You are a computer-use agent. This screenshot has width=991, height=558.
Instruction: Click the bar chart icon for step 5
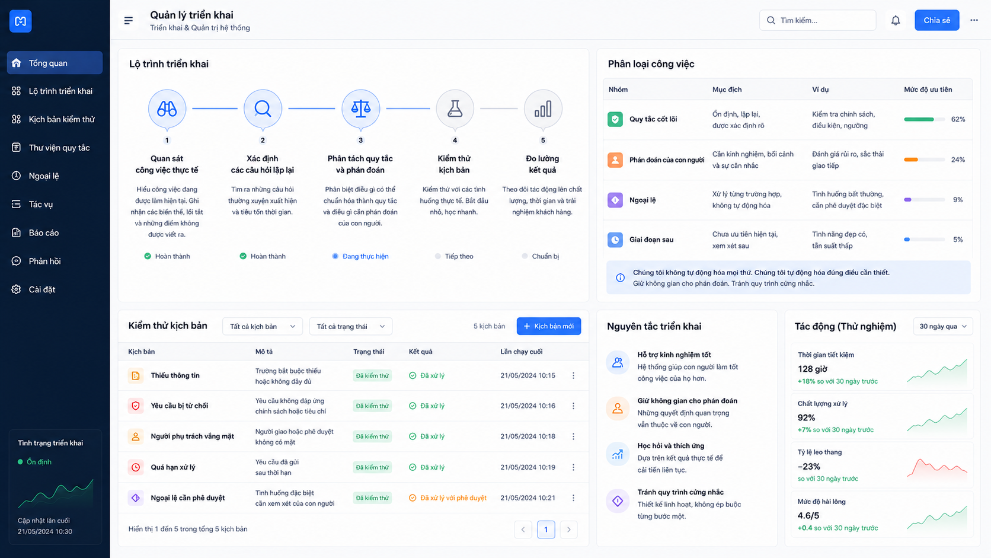543,109
